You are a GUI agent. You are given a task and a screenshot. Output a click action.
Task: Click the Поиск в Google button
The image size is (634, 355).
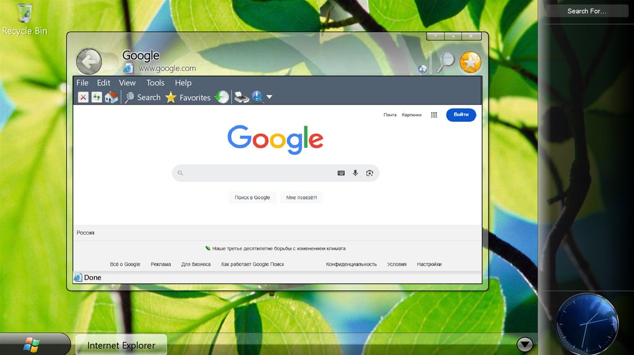(x=253, y=197)
